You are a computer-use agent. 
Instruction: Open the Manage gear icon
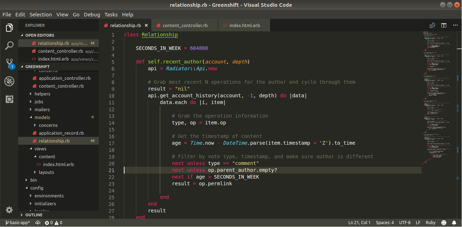coord(9,210)
